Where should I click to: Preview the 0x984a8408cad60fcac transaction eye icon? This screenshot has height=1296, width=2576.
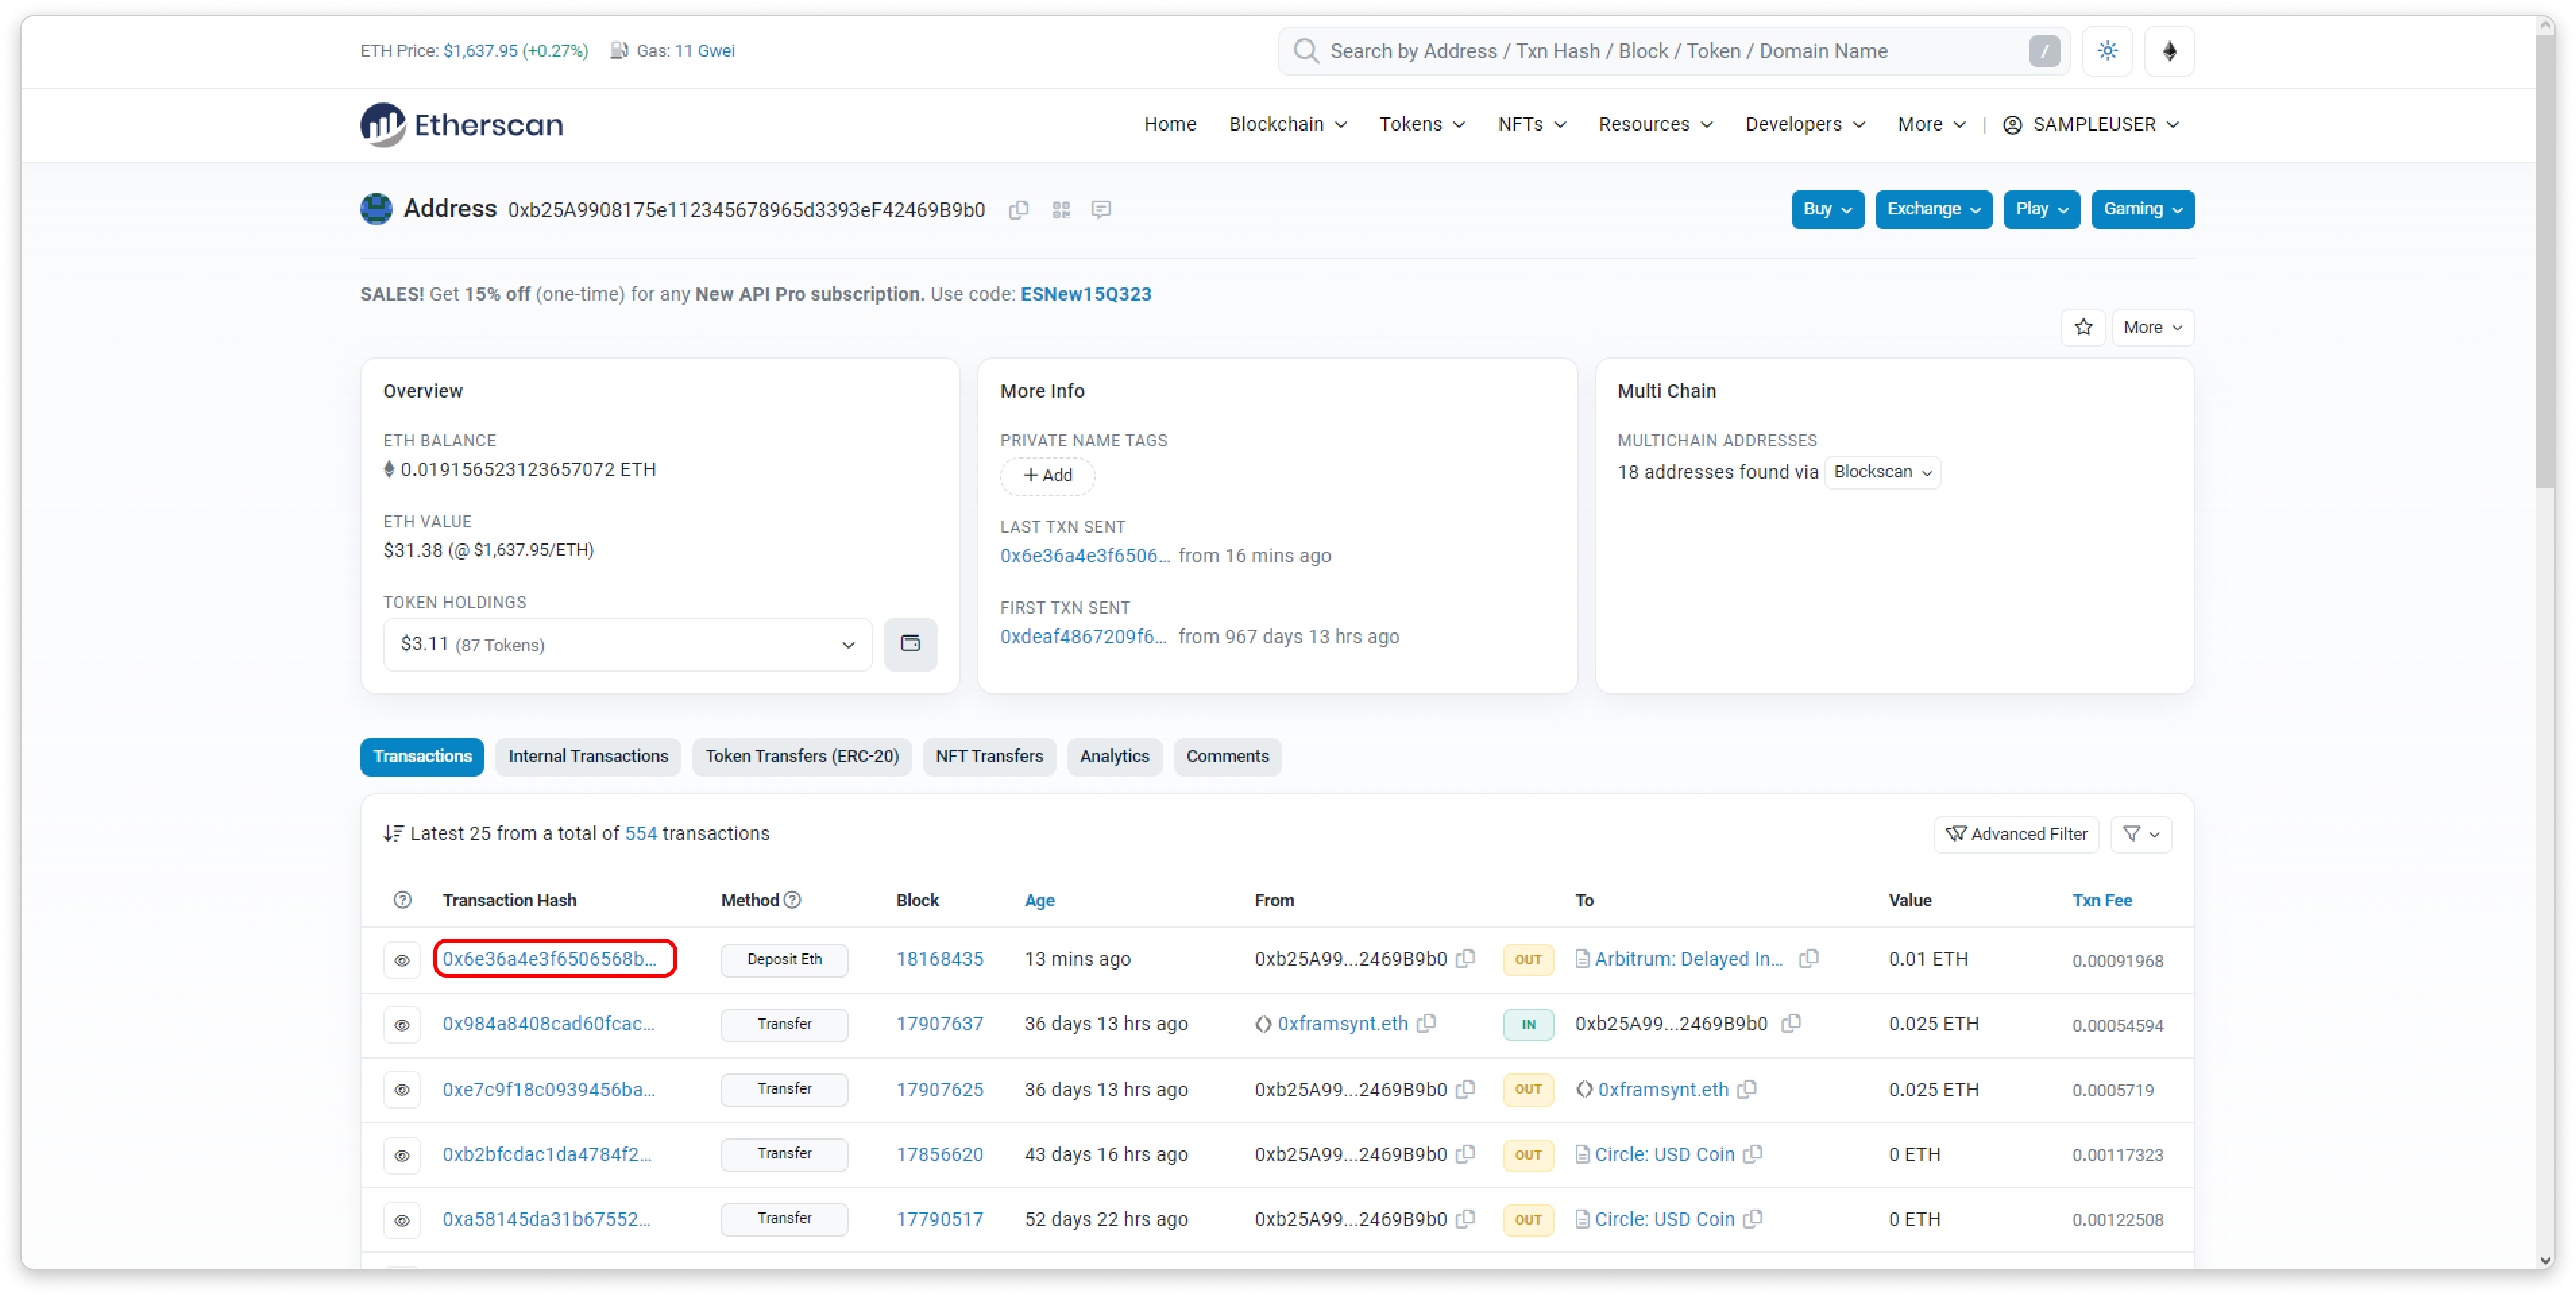coord(402,1025)
